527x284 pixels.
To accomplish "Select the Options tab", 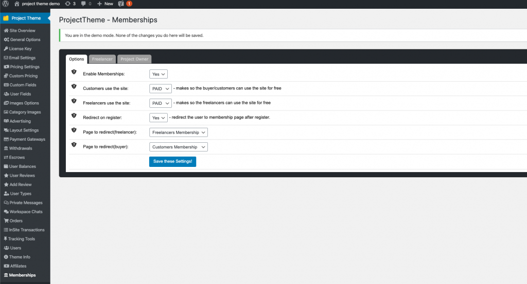I will click(77, 59).
